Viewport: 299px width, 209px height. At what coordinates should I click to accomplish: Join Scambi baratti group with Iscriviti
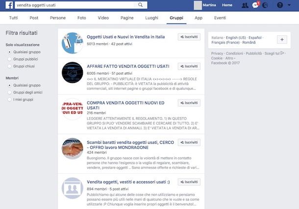(x=189, y=142)
